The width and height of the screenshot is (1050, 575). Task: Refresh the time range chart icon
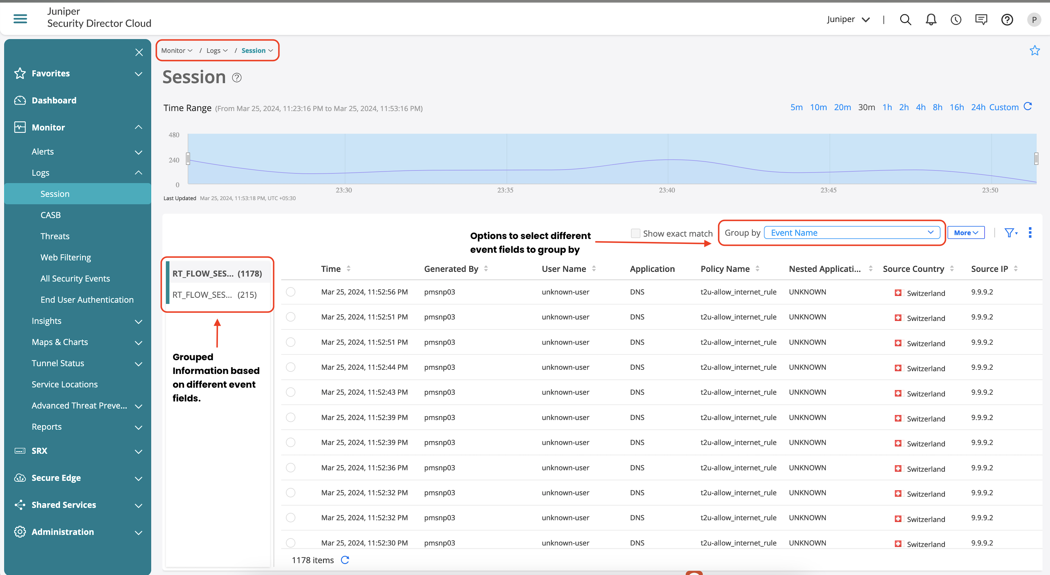1028,107
